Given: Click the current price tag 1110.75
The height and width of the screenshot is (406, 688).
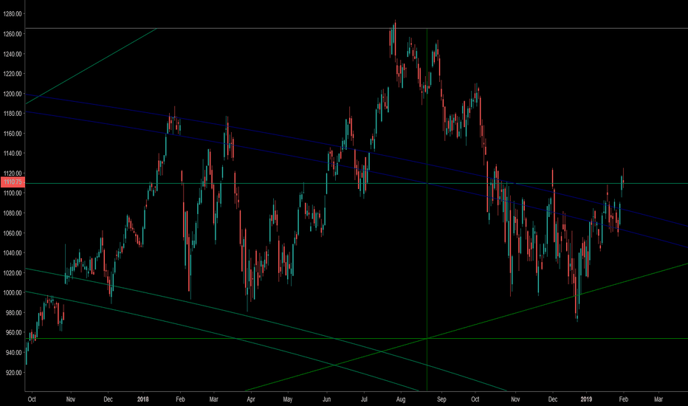Looking at the screenshot, I should click(13, 182).
